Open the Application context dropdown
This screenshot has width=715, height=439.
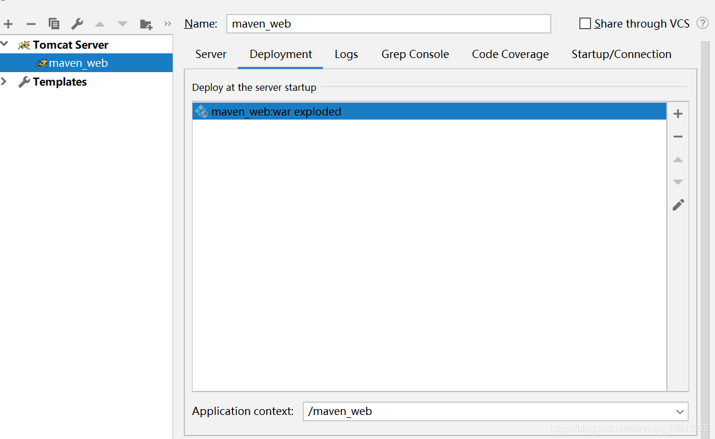tap(680, 411)
